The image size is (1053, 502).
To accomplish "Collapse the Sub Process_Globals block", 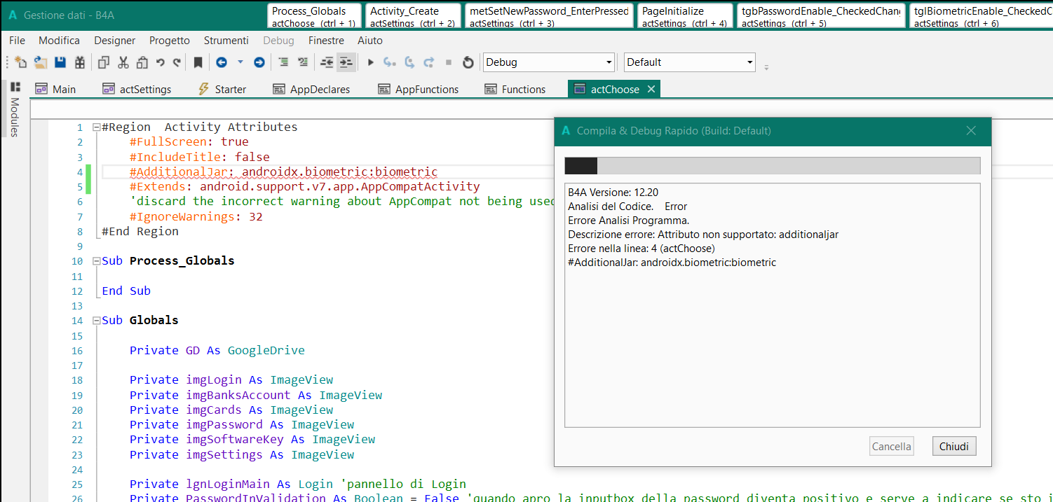I will pyautogui.click(x=96, y=261).
